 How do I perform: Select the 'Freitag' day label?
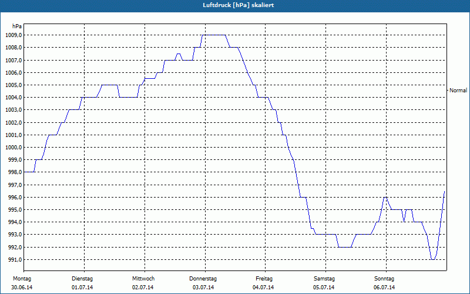point(264,279)
